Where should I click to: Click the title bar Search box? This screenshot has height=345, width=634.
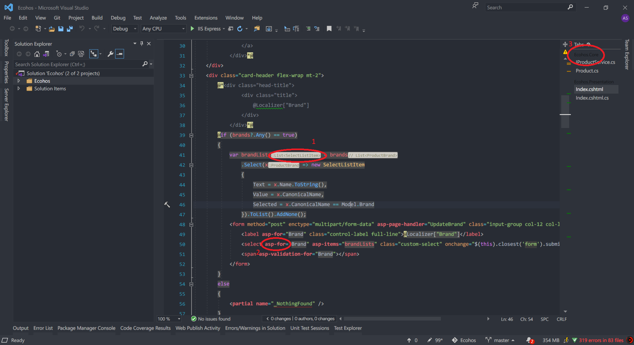click(530, 7)
